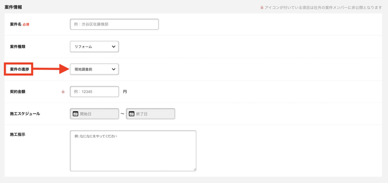Select the 終了日 end date field
The image size is (388, 183).
[x=150, y=114]
